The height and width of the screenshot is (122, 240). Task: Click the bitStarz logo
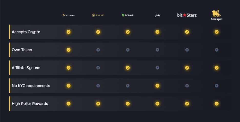coord(187,15)
